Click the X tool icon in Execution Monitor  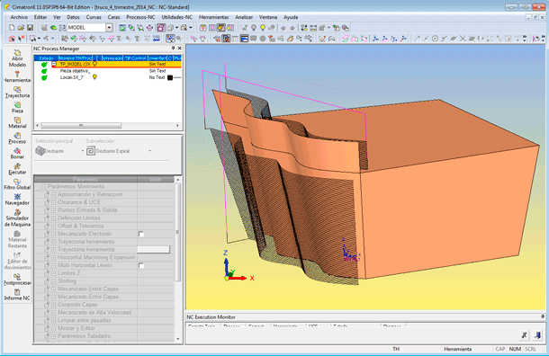524,335
